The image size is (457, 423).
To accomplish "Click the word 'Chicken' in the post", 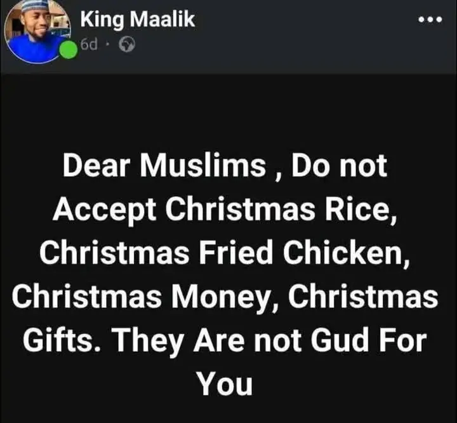I will tap(343, 252).
